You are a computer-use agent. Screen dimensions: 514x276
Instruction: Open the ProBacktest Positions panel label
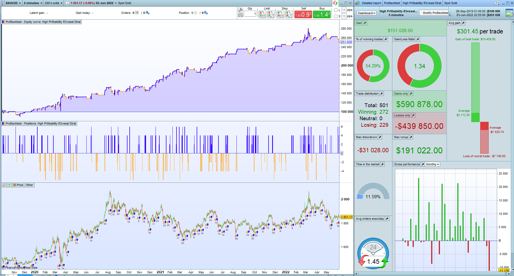point(39,123)
